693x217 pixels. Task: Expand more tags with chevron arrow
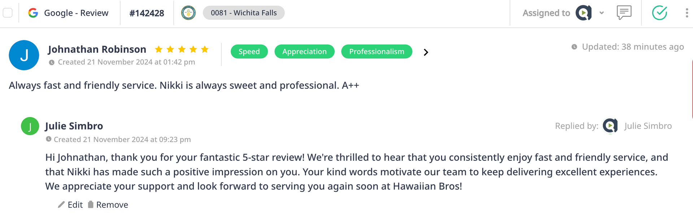click(426, 52)
